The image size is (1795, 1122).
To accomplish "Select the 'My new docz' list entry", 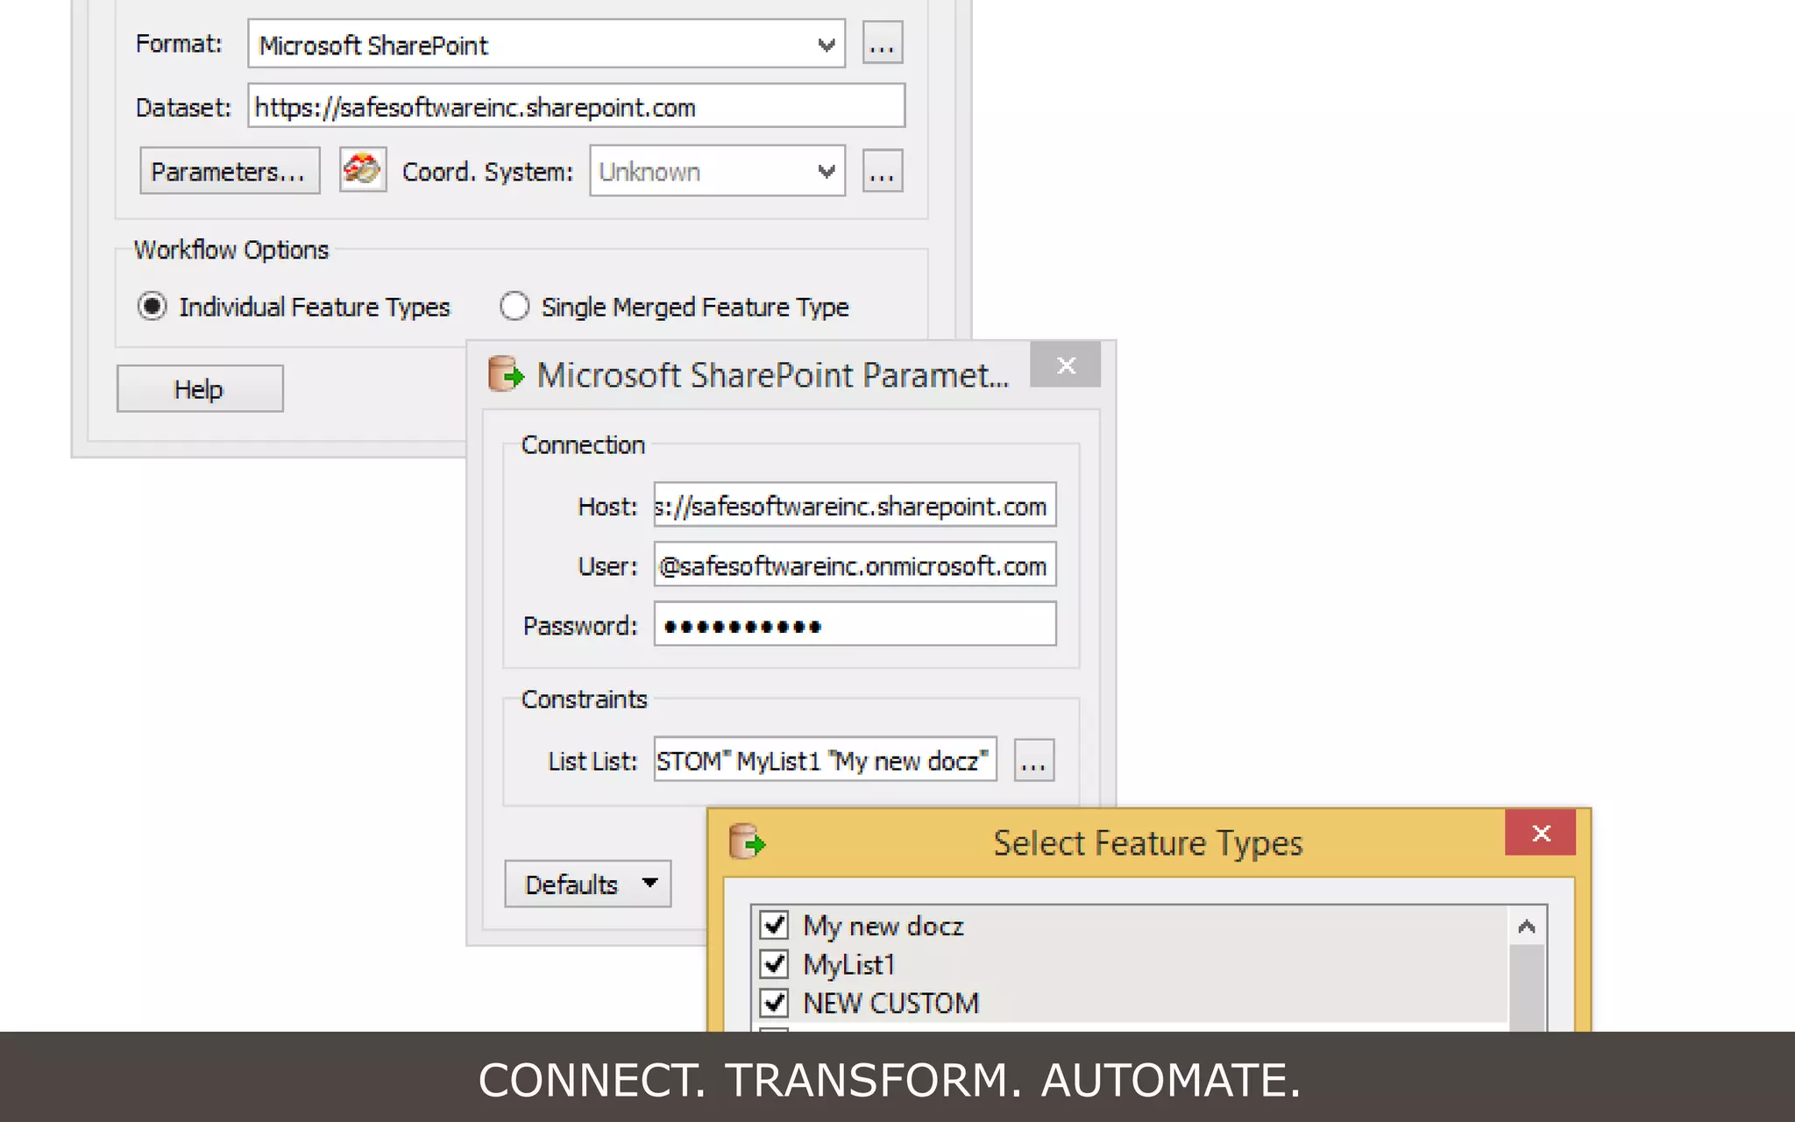I will 883,926.
